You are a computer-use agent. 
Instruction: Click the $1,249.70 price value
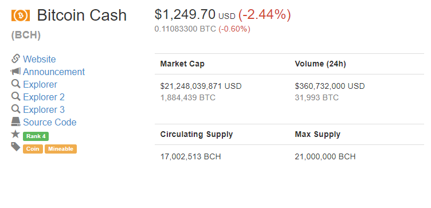pyautogui.click(x=185, y=14)
